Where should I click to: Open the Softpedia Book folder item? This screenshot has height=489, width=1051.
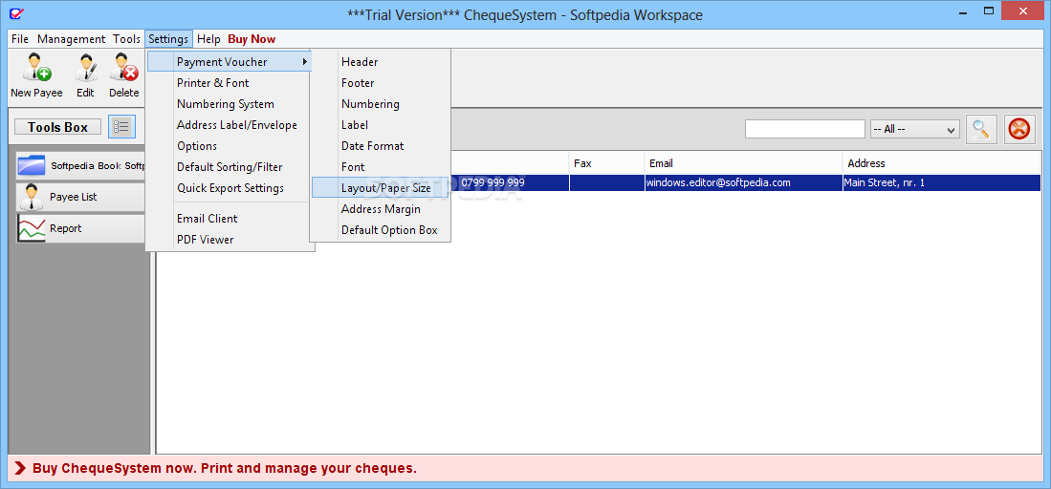pos(80,165)
